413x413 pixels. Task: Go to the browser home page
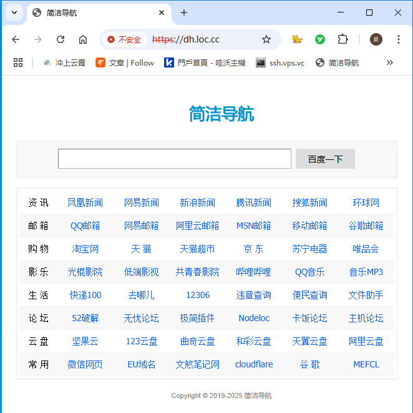[x=83, y=39]
